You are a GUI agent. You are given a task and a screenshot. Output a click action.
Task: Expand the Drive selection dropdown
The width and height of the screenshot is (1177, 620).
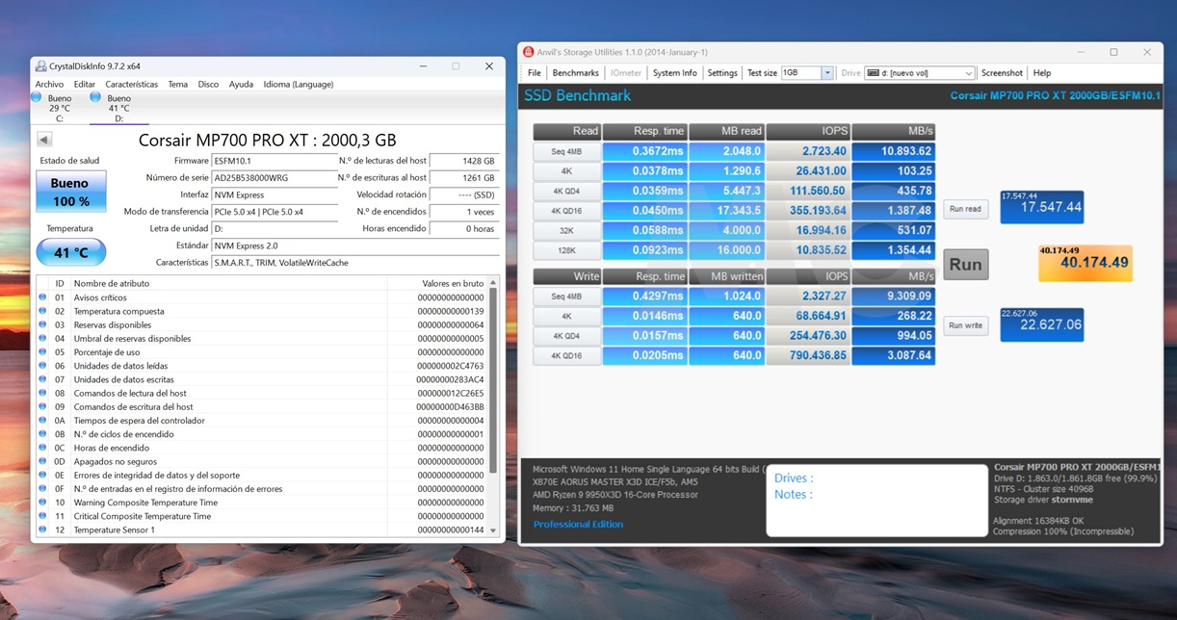(x=971, y=72)
